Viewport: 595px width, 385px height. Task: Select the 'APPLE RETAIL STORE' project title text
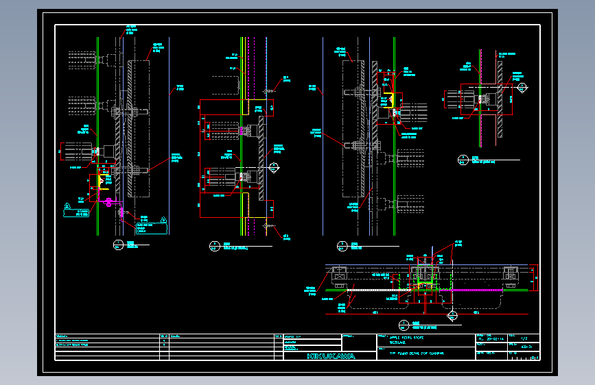point(406,338)
